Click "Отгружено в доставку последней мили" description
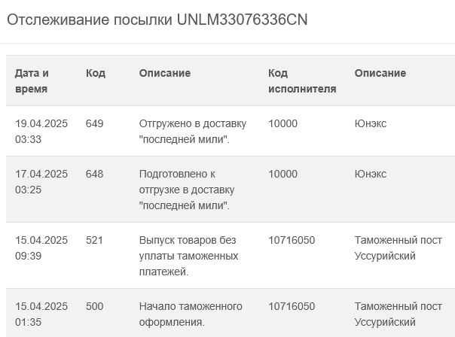 tap(192, 131)
